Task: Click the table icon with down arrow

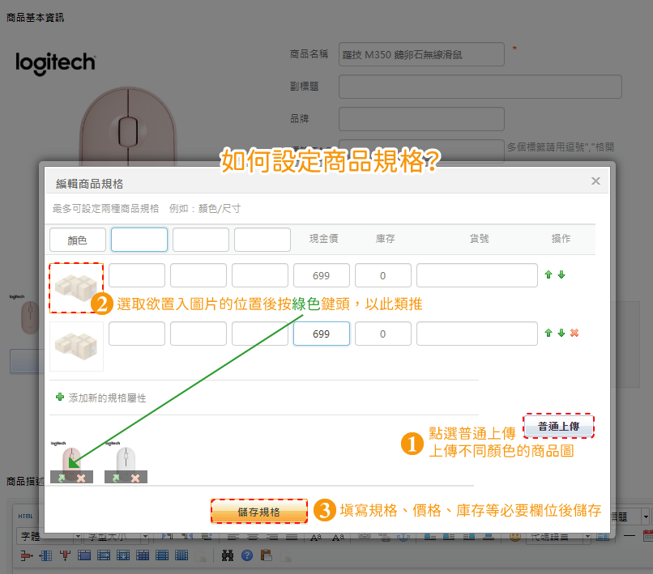Action: click(x=123, y=555)
